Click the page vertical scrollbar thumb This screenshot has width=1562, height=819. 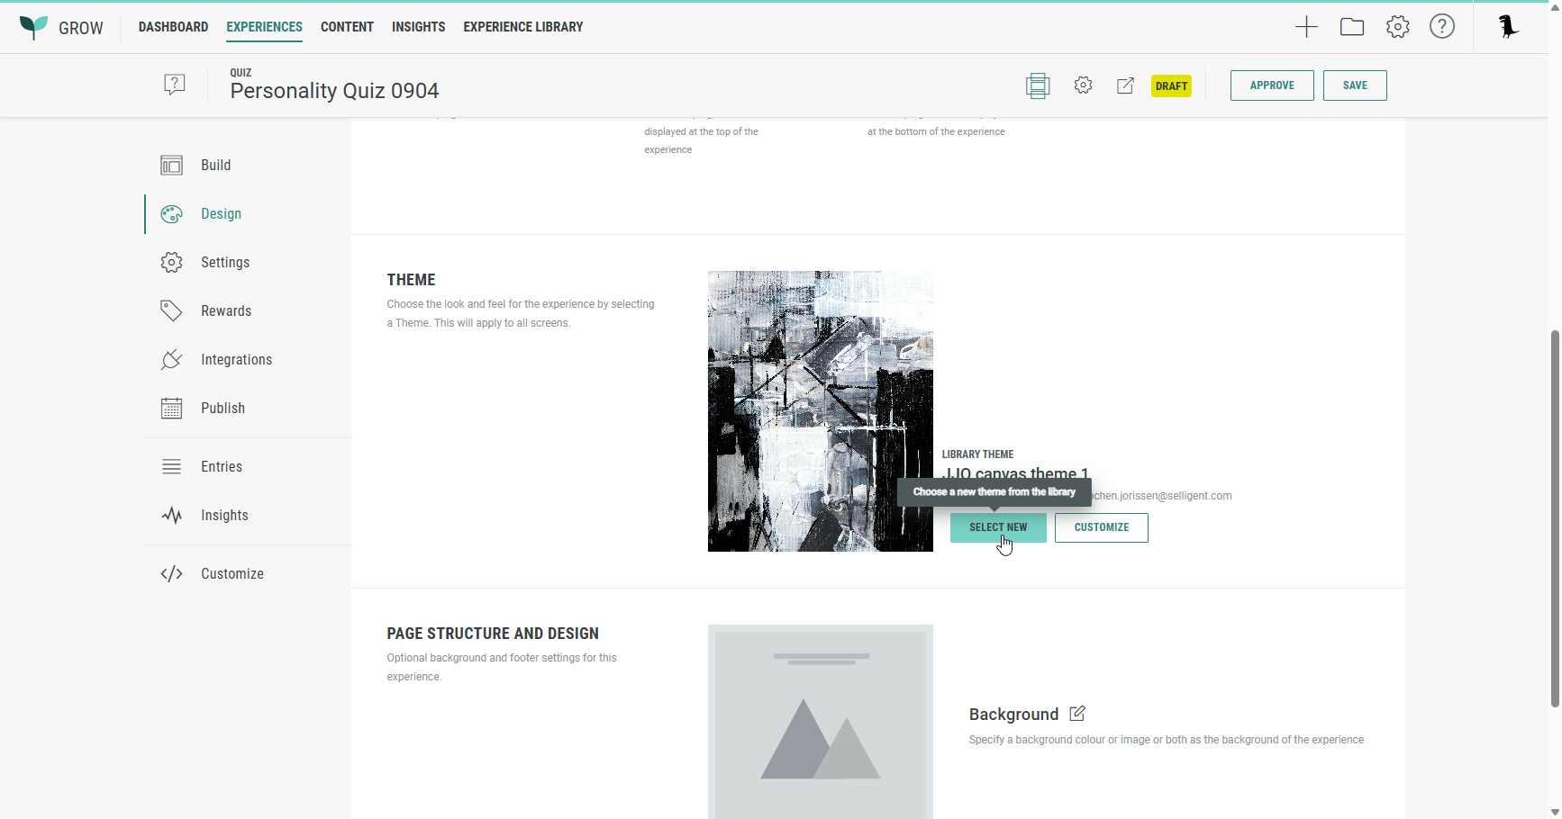[x=1555, y=518]
